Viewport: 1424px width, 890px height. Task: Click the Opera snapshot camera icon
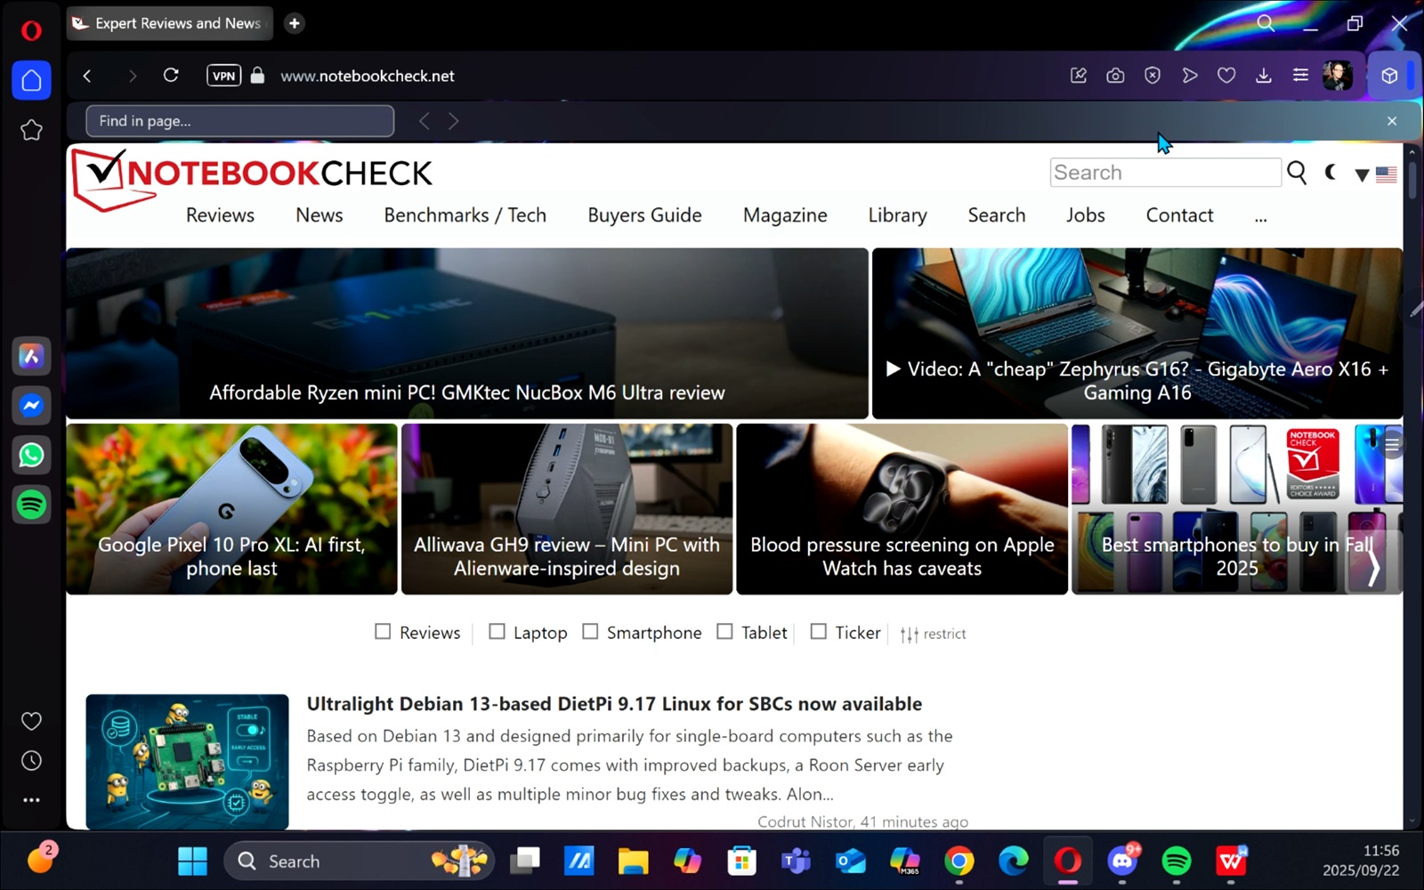pyautogui.click(x=1115, y=76)
